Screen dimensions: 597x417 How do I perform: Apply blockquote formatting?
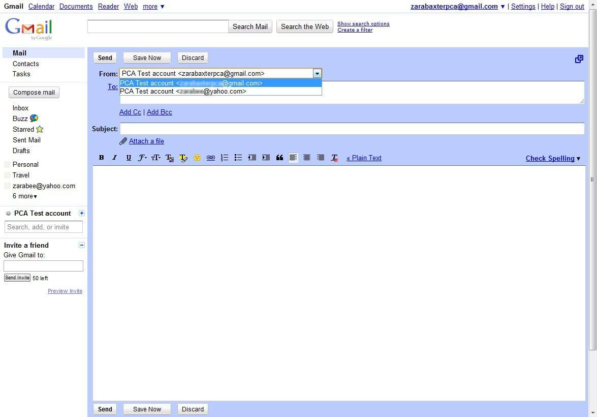coord(279,158)
